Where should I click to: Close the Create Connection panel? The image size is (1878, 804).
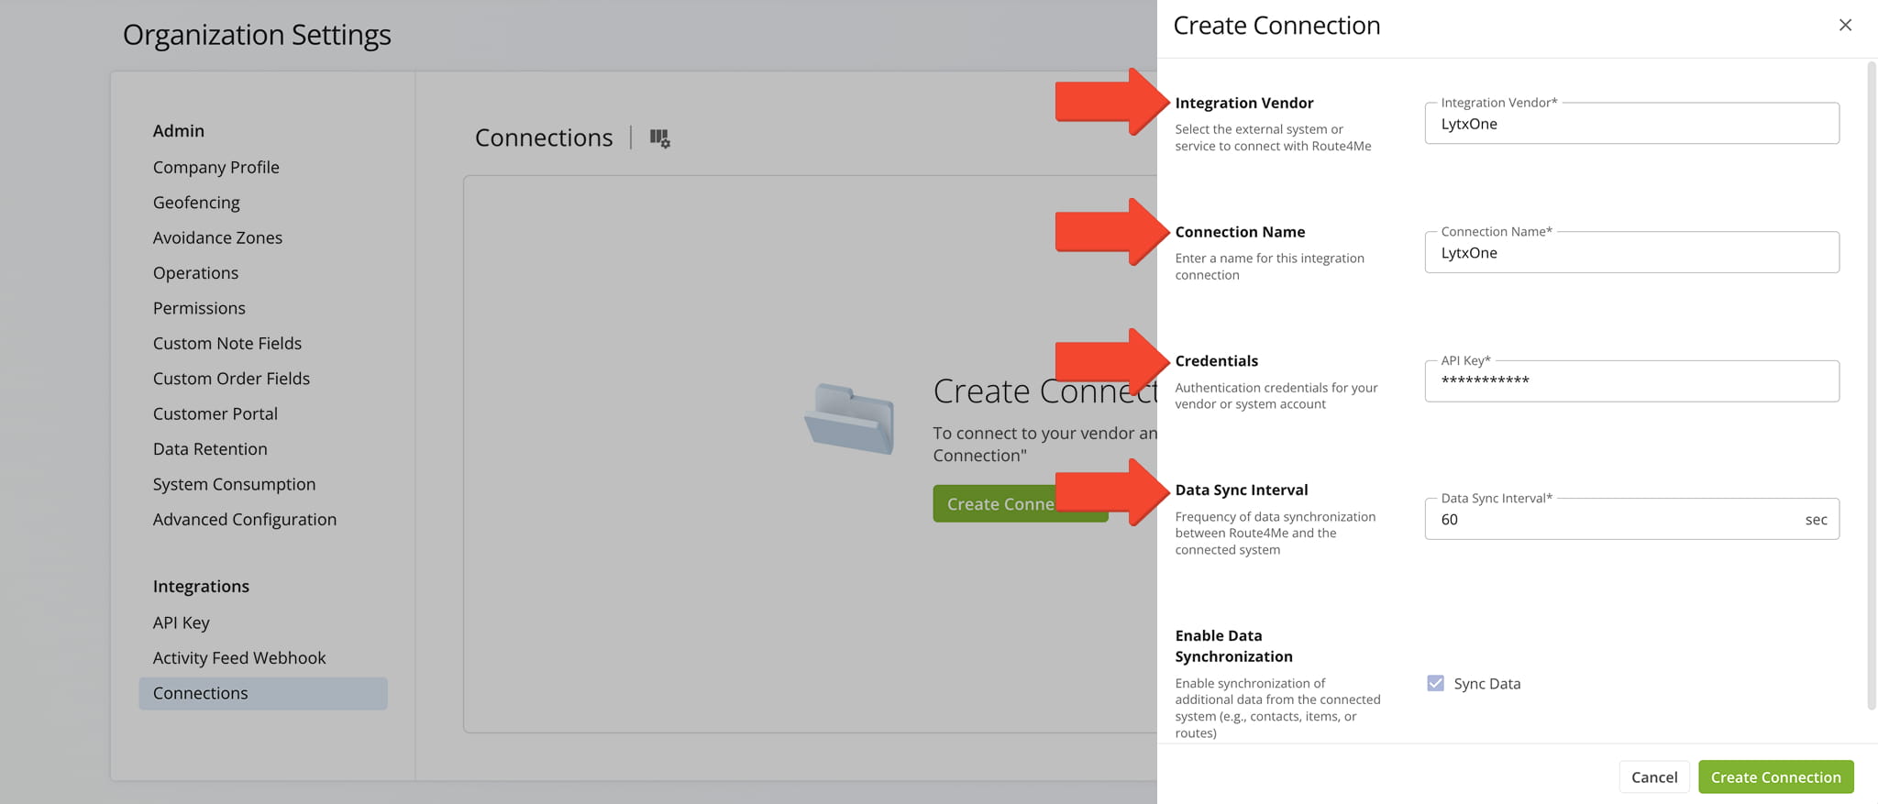pyautogui.click(x=1845, y=26)
